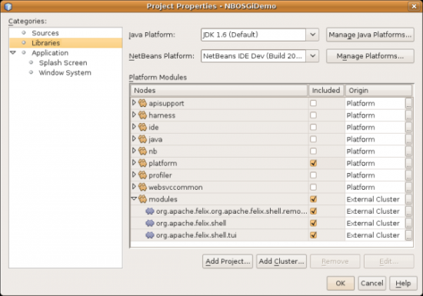423x296 pixels.
Task: Enable the java Included checkbox
Action: (x=313, y=139)
